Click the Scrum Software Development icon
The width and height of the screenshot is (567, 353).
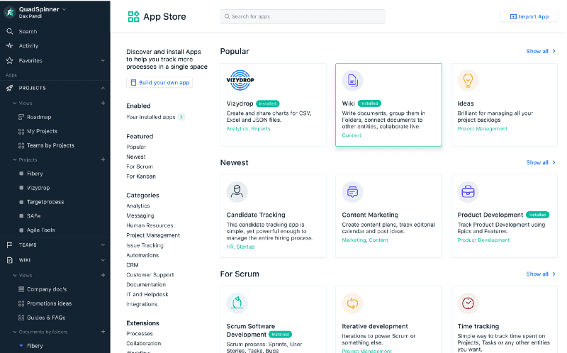(237, 303)
